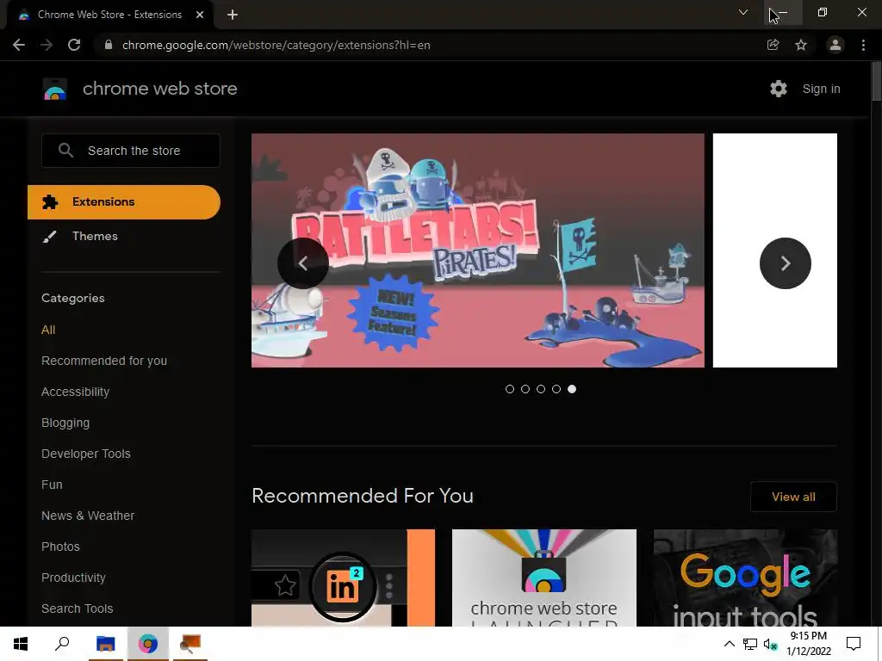The width and height of the screenshot is (882, 661).
Task: Close the Chrome Web Store tab
Action: [x=200, y=15]
